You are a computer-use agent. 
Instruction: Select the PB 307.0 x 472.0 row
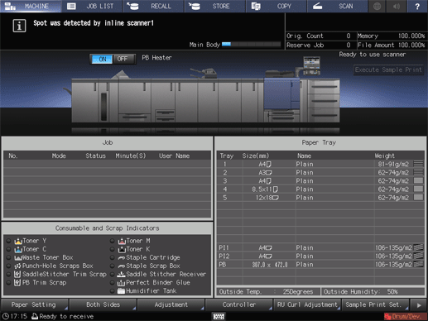click(320, 265)
